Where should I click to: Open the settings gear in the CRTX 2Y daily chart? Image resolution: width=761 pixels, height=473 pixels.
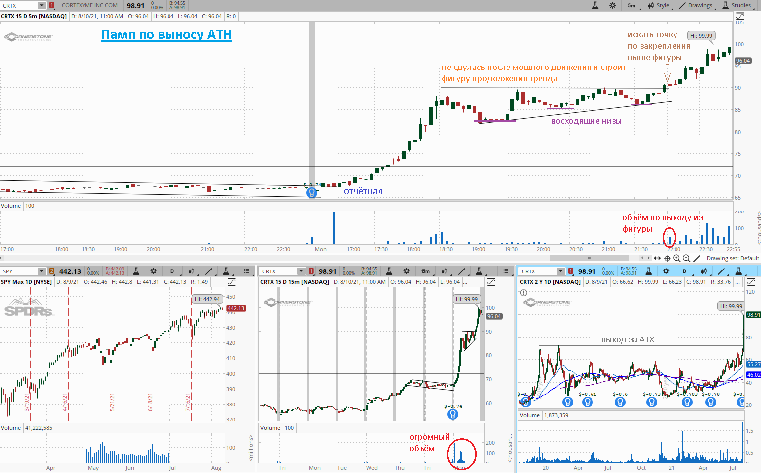[666, 271]
